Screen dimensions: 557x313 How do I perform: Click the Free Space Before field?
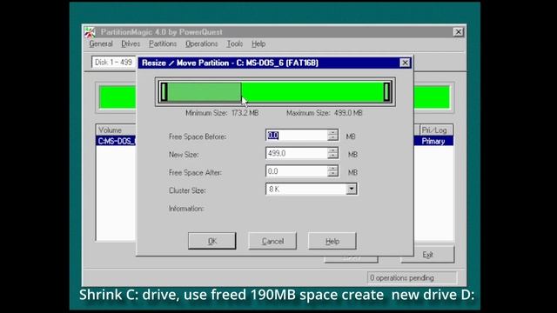(x=297, y=136)
